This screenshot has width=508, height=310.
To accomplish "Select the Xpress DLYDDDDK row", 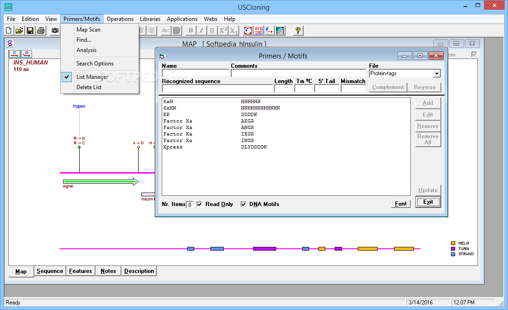I will [x=286, y=147].
